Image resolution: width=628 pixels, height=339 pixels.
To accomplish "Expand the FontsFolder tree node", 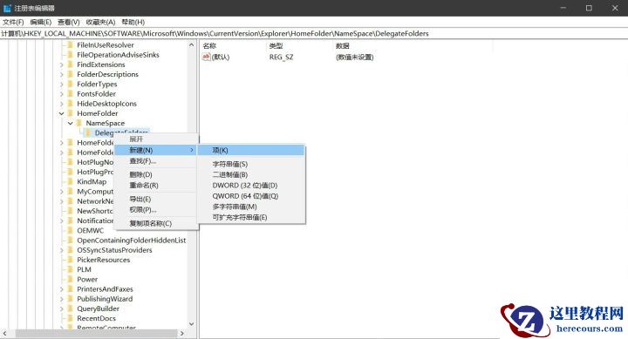I will tap(61, 93).
